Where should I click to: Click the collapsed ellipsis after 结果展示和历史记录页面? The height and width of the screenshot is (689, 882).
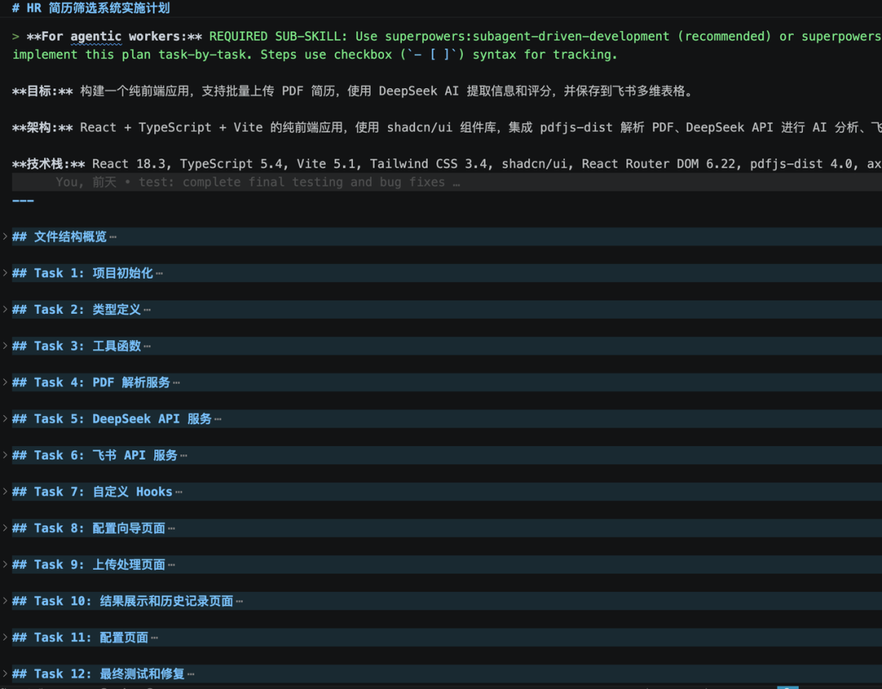[239, 602]
